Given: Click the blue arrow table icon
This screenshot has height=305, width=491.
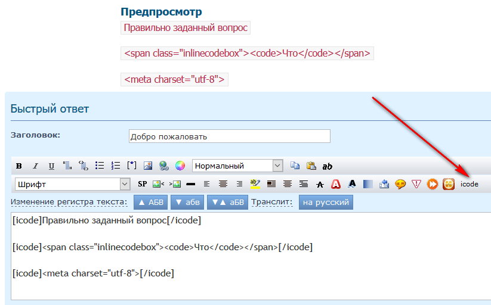Looking at the screenshot, I should click(384, 184).
